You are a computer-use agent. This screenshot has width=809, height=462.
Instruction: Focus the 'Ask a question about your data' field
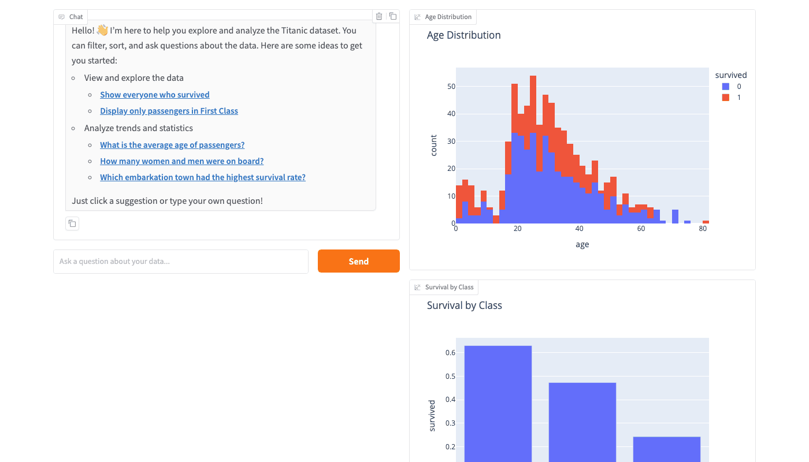point(181,262)
